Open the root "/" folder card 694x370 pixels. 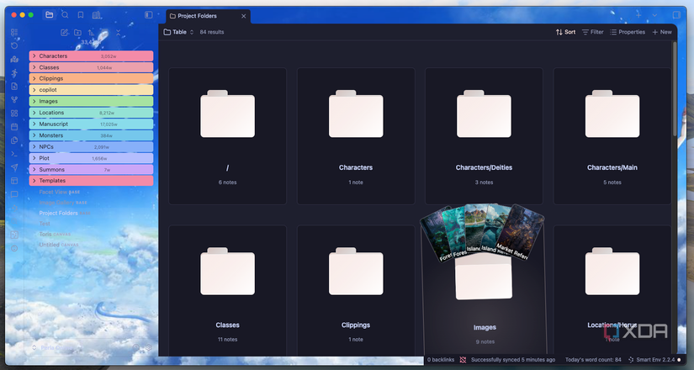click(x=227, y=136)
